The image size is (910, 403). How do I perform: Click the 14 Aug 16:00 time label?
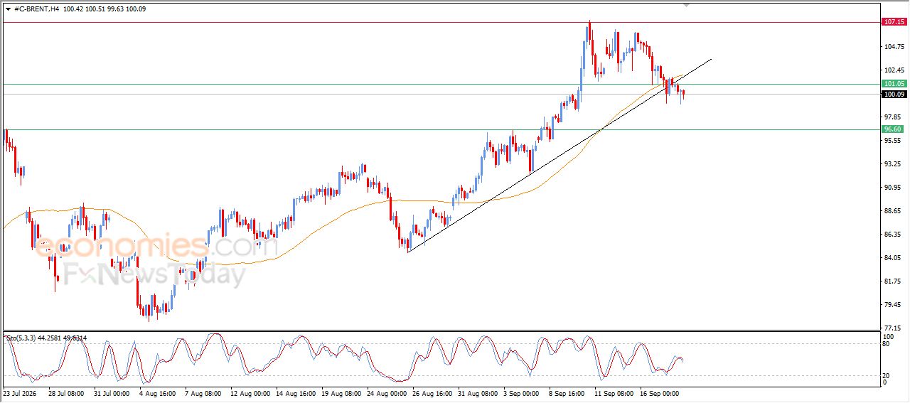point(296,392)
